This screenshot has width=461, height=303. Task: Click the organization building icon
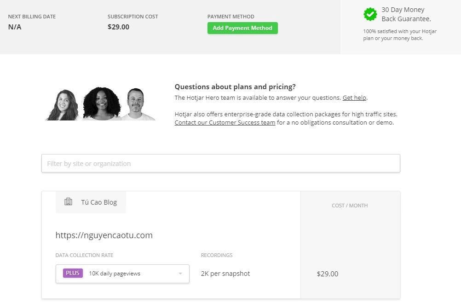click(68, 201)
